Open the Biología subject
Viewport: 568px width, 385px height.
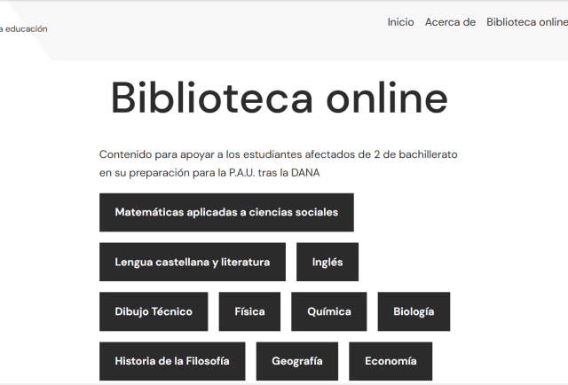pyautogui.click(x=414, y=311)
